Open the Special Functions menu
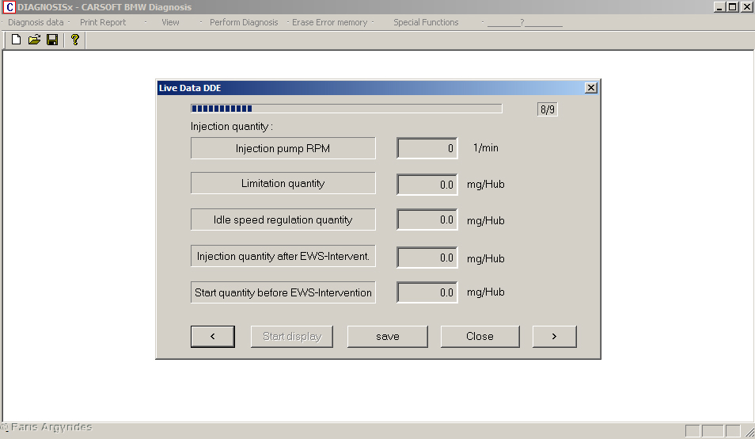 click(426, 22)
